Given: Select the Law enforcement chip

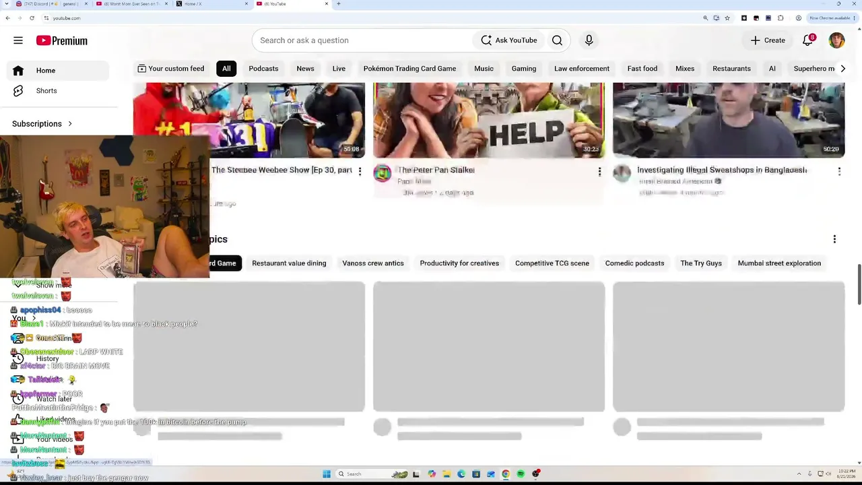Looking at the screenshot, I should point(582,69).
